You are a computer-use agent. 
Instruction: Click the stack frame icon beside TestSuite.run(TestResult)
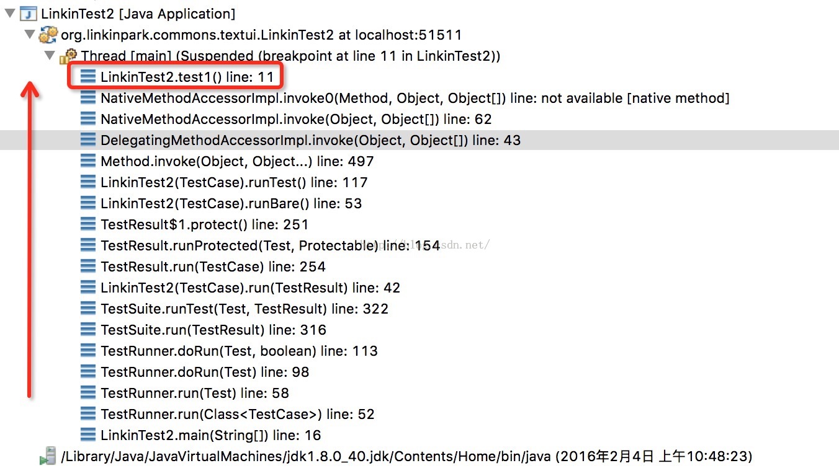coord(88,330)
